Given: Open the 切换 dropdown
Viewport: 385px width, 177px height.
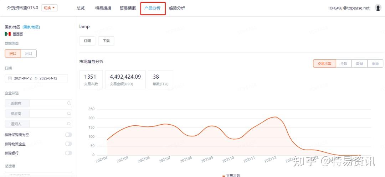Looking at the screenshot, I should pyautogui.click(x=50, y=8).
